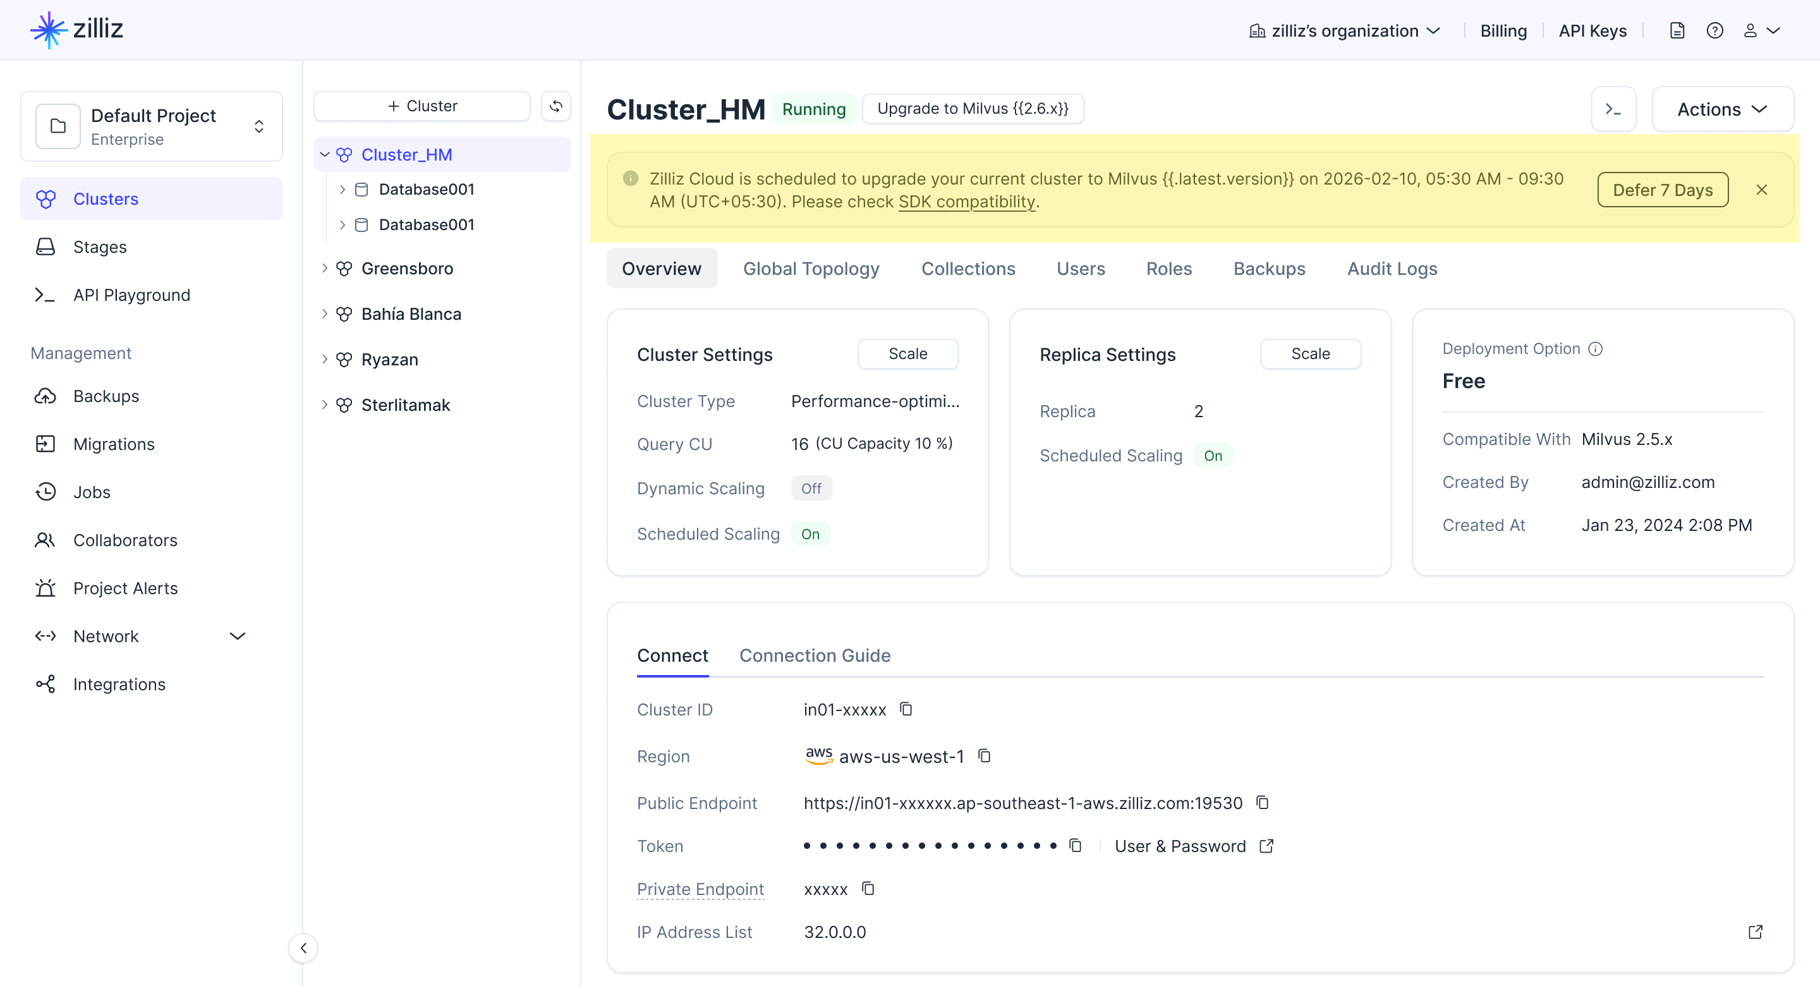This screenshot has width=1820, height=986.
Task: Click the Deployment Option info icon
Action: pos(1595,348)
